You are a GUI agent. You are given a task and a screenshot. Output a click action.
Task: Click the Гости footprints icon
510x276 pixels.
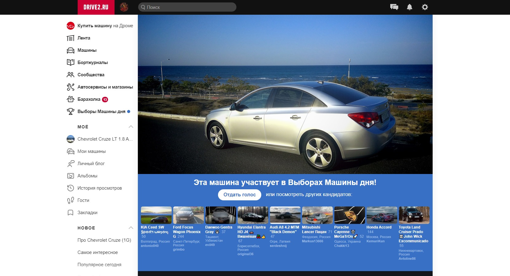click(71, 200)
